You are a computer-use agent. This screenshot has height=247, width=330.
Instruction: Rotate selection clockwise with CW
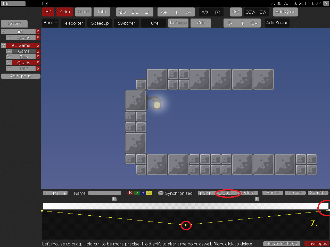tap(263, 12)
